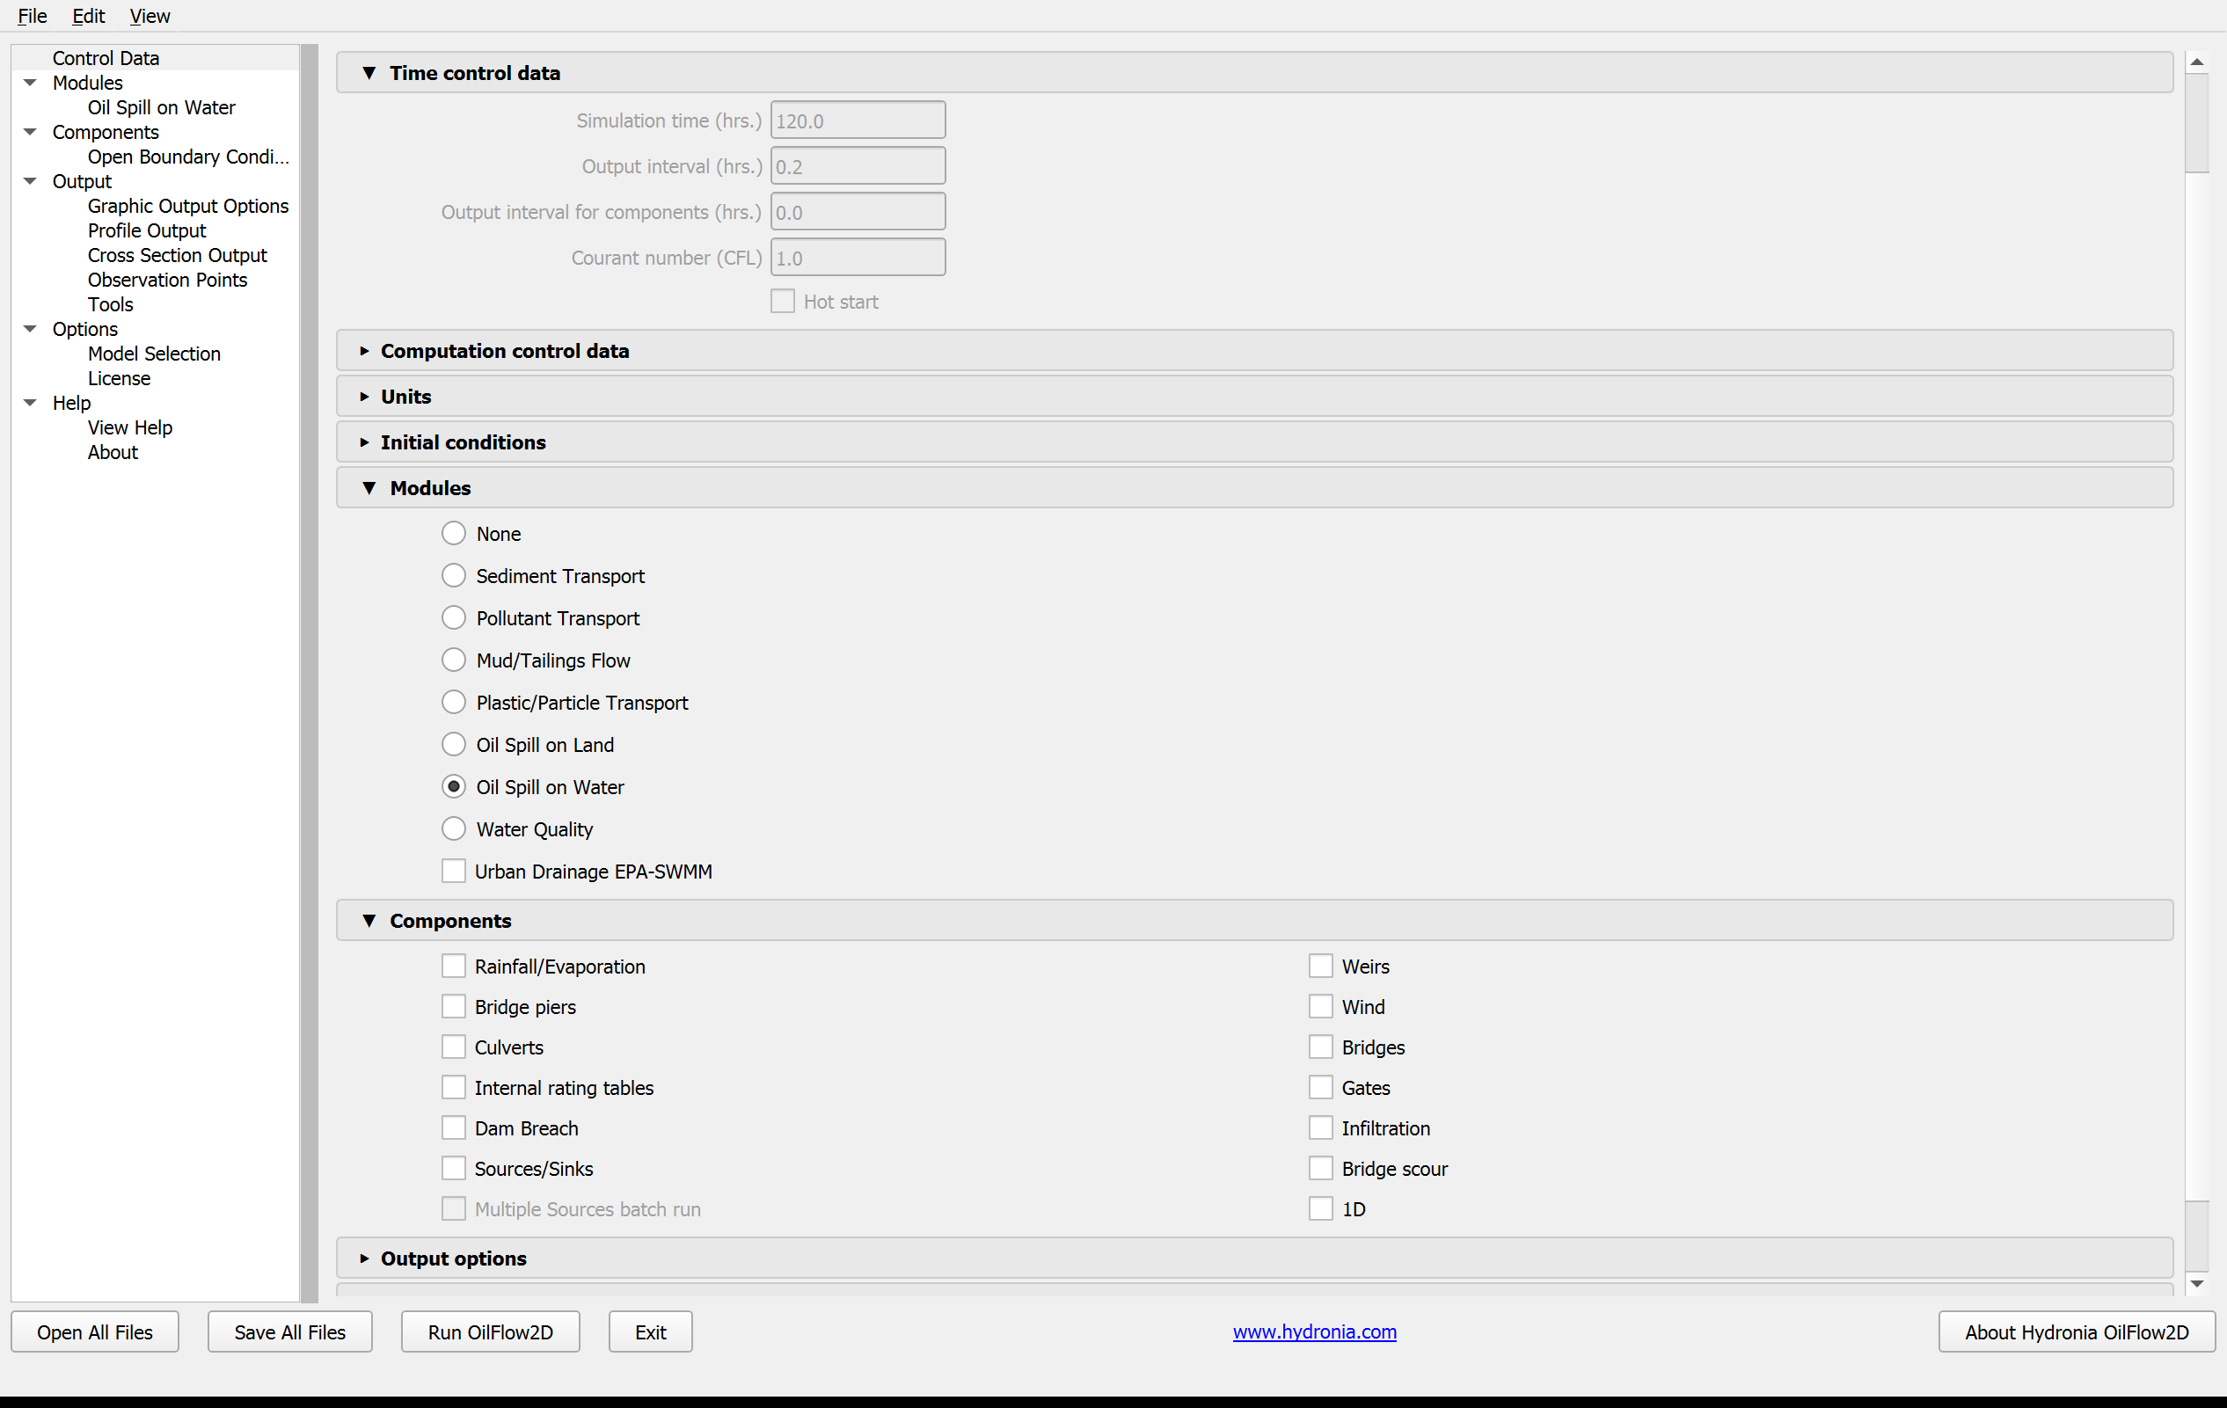
Task: Collapse the Output tree node arrow
Action: coord(31,181)
